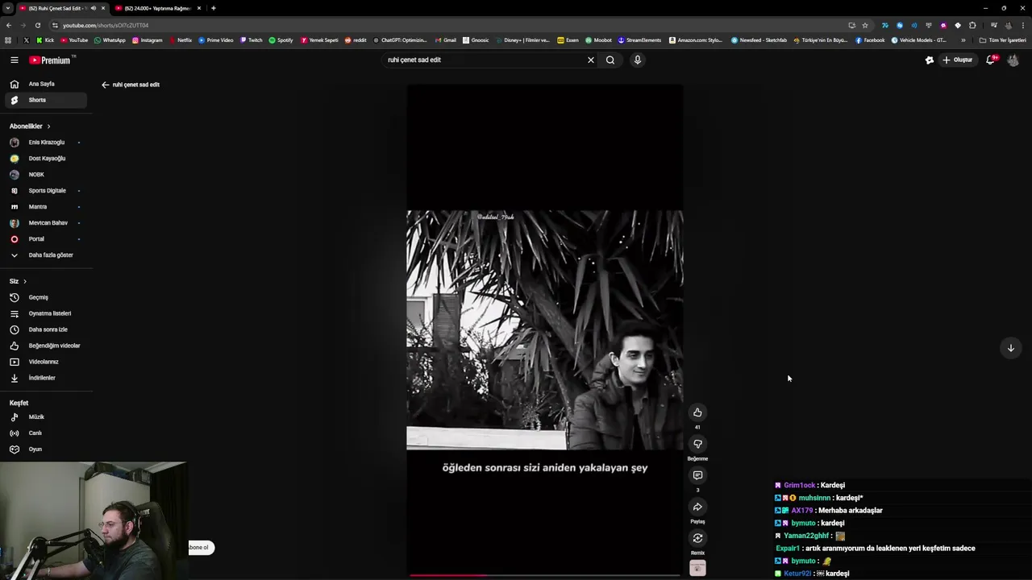Open Tüm Yer İşaretleri folder

point(1002,40)
